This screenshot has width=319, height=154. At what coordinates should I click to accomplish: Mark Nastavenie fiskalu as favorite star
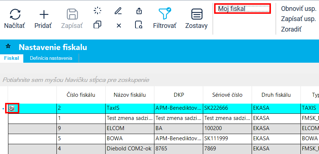pyautogui.click(x=8, y=46)
